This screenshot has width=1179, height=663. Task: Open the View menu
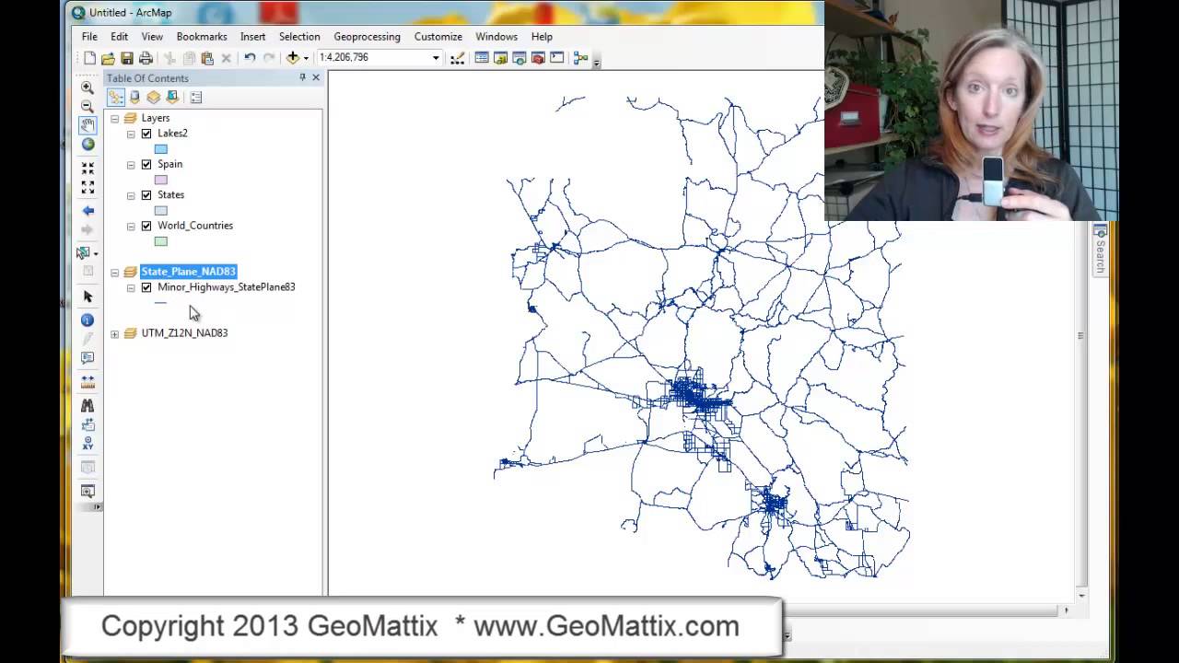[152, 37]
